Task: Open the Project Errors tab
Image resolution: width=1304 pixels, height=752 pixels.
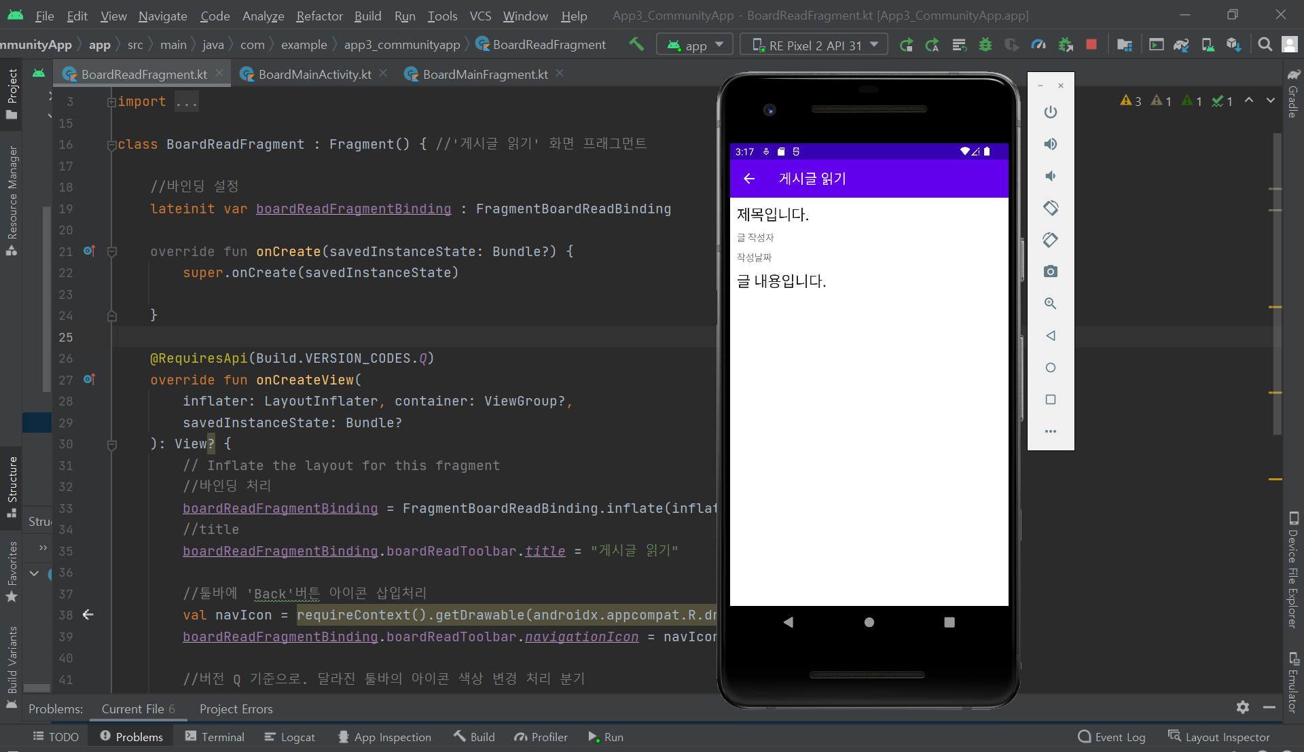Action: pyautogui.click(x=236, y=709)
